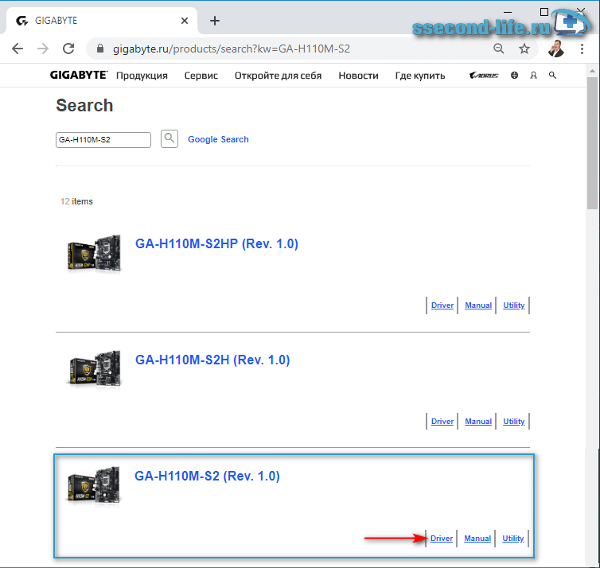Viewport: 600px width, 568px height.
Task: Open the GA-H110M-S2 (Rev. 1.0) title
Action: [207, 477]
